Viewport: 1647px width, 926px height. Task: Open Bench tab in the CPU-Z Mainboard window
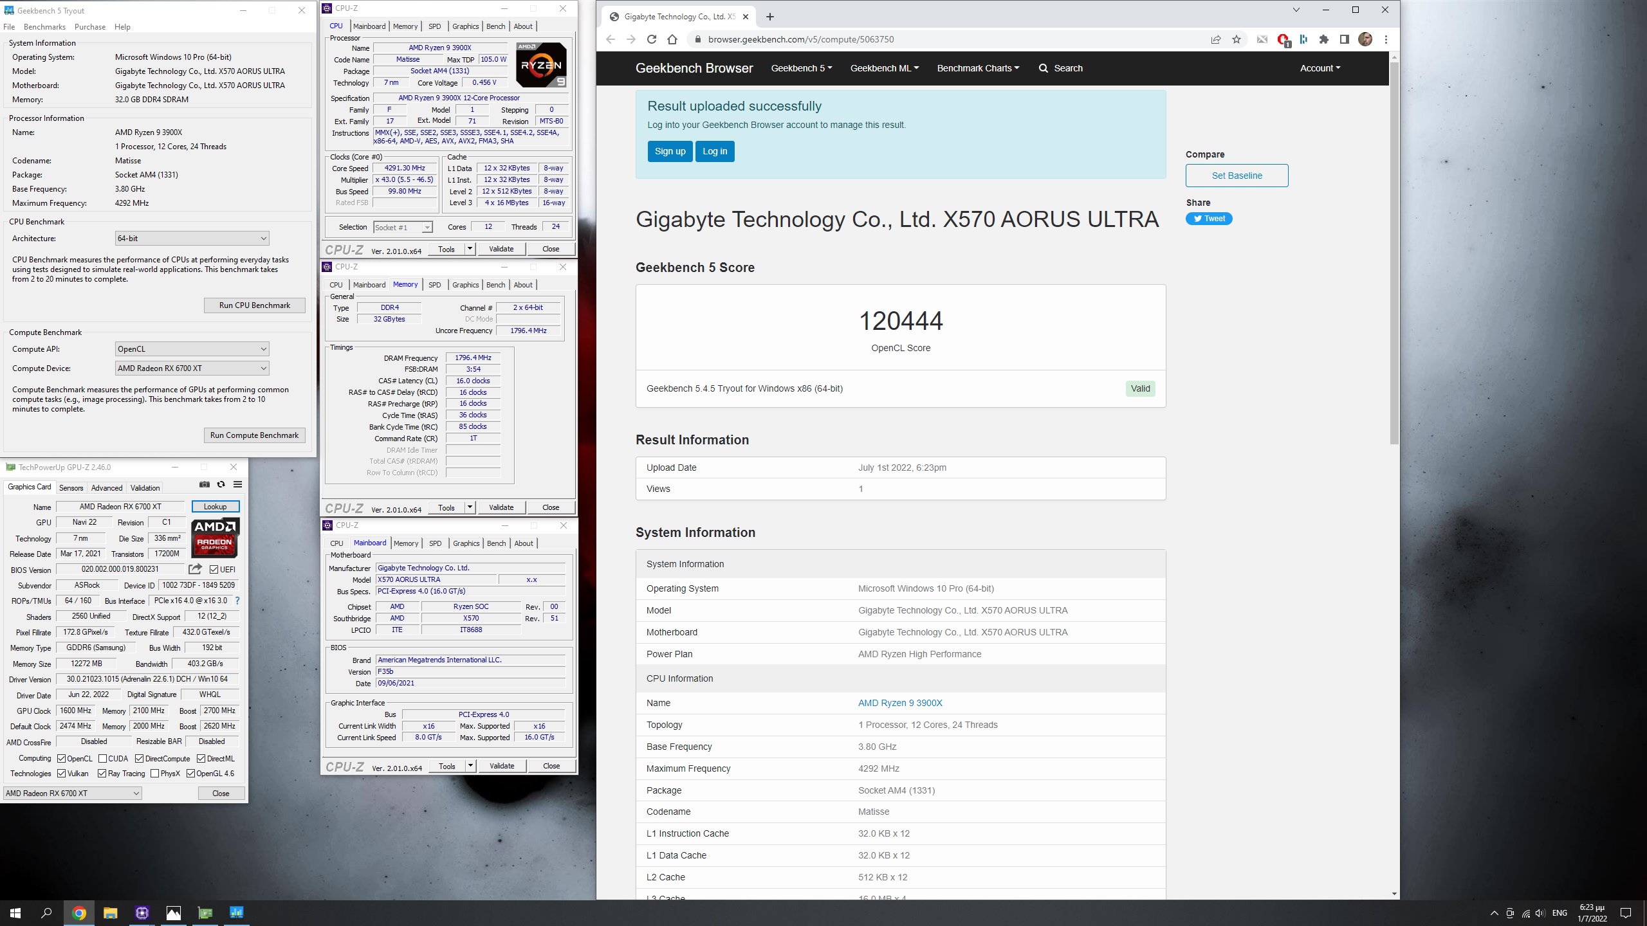coord(496,543)
